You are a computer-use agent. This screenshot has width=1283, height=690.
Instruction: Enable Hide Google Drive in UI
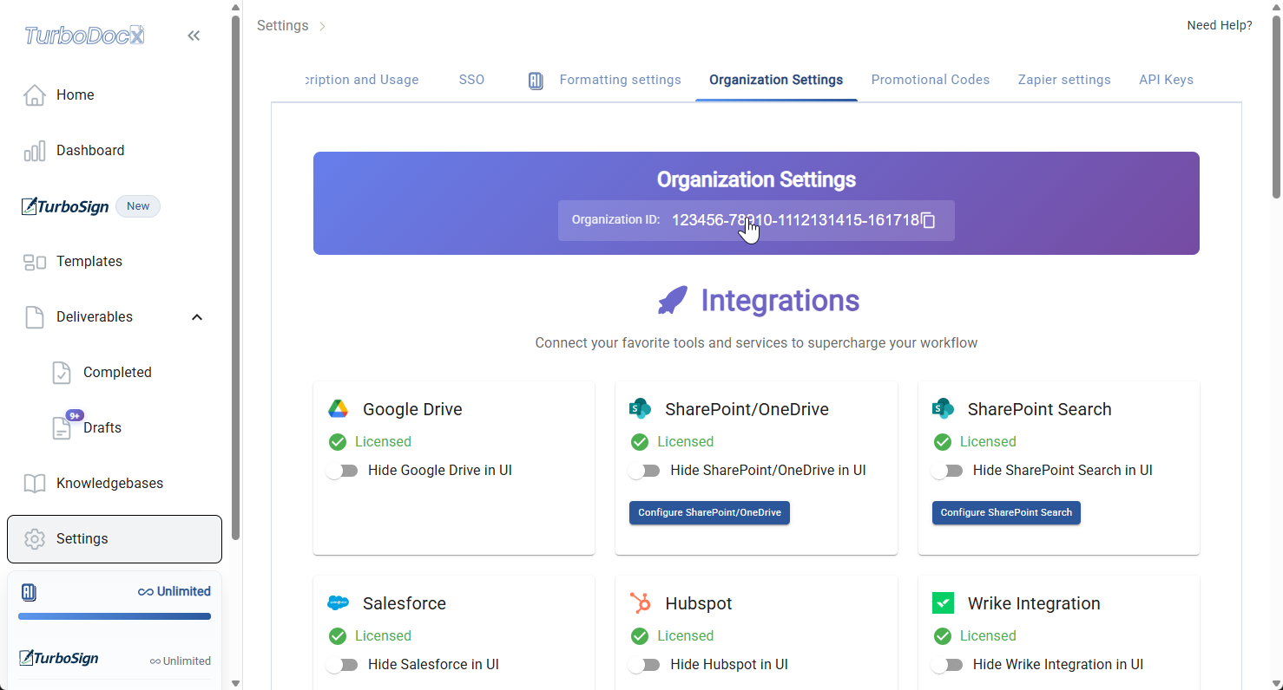[x=343, y=470]
